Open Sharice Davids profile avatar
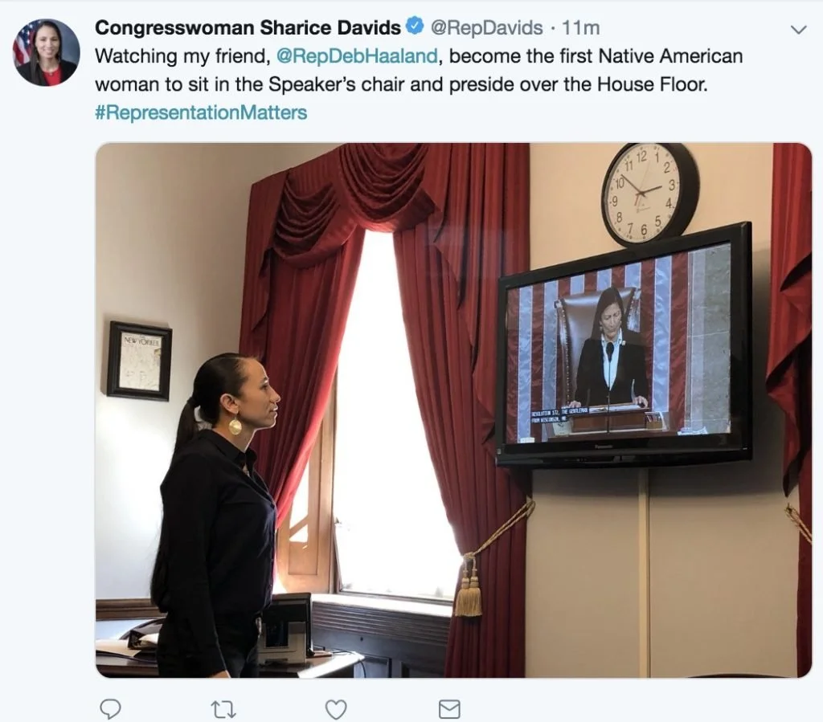 [46, 52]
